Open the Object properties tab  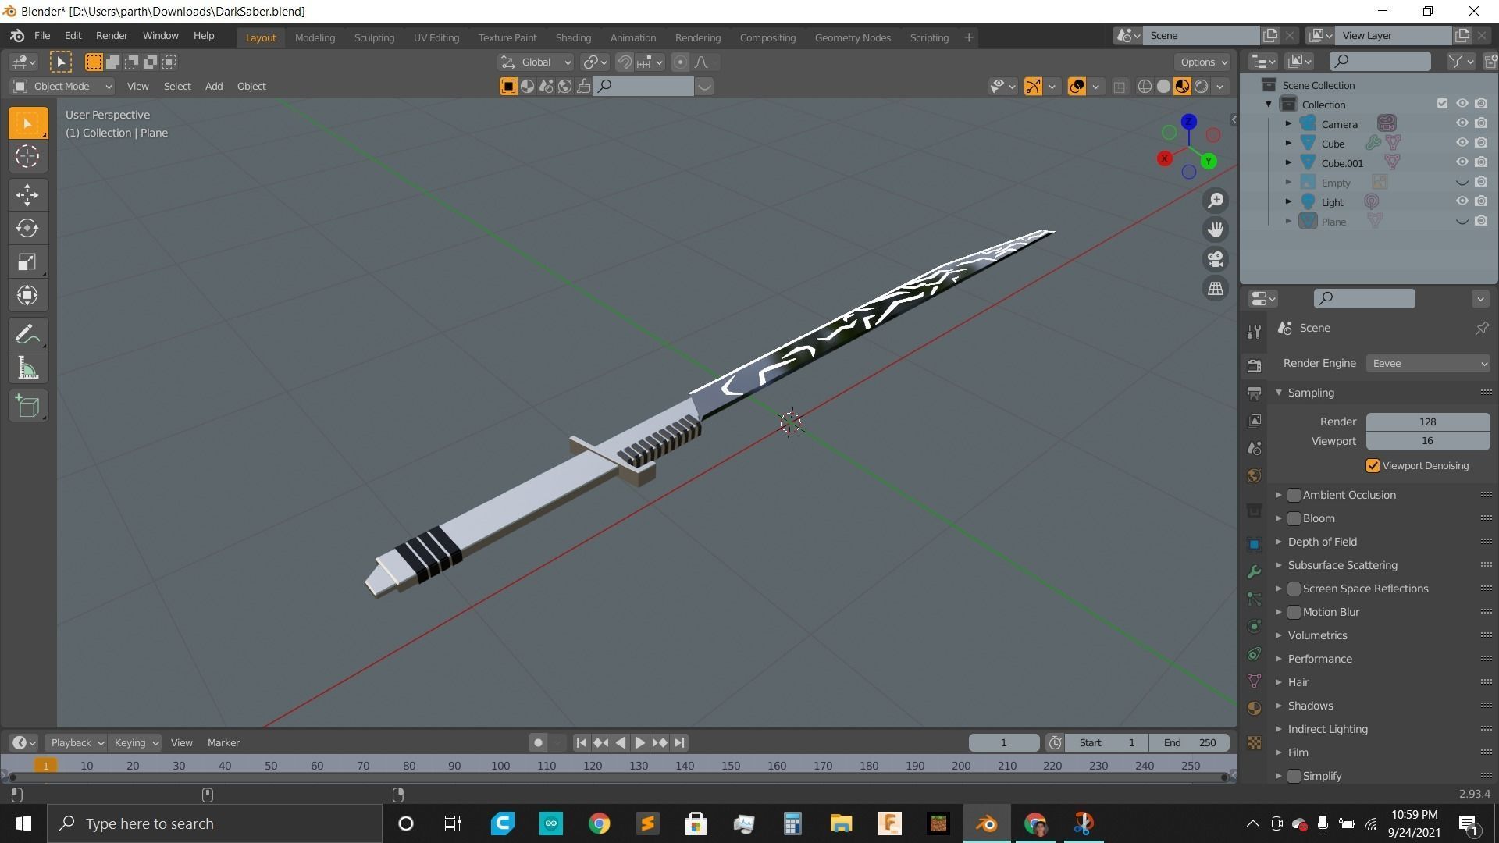1254,544
